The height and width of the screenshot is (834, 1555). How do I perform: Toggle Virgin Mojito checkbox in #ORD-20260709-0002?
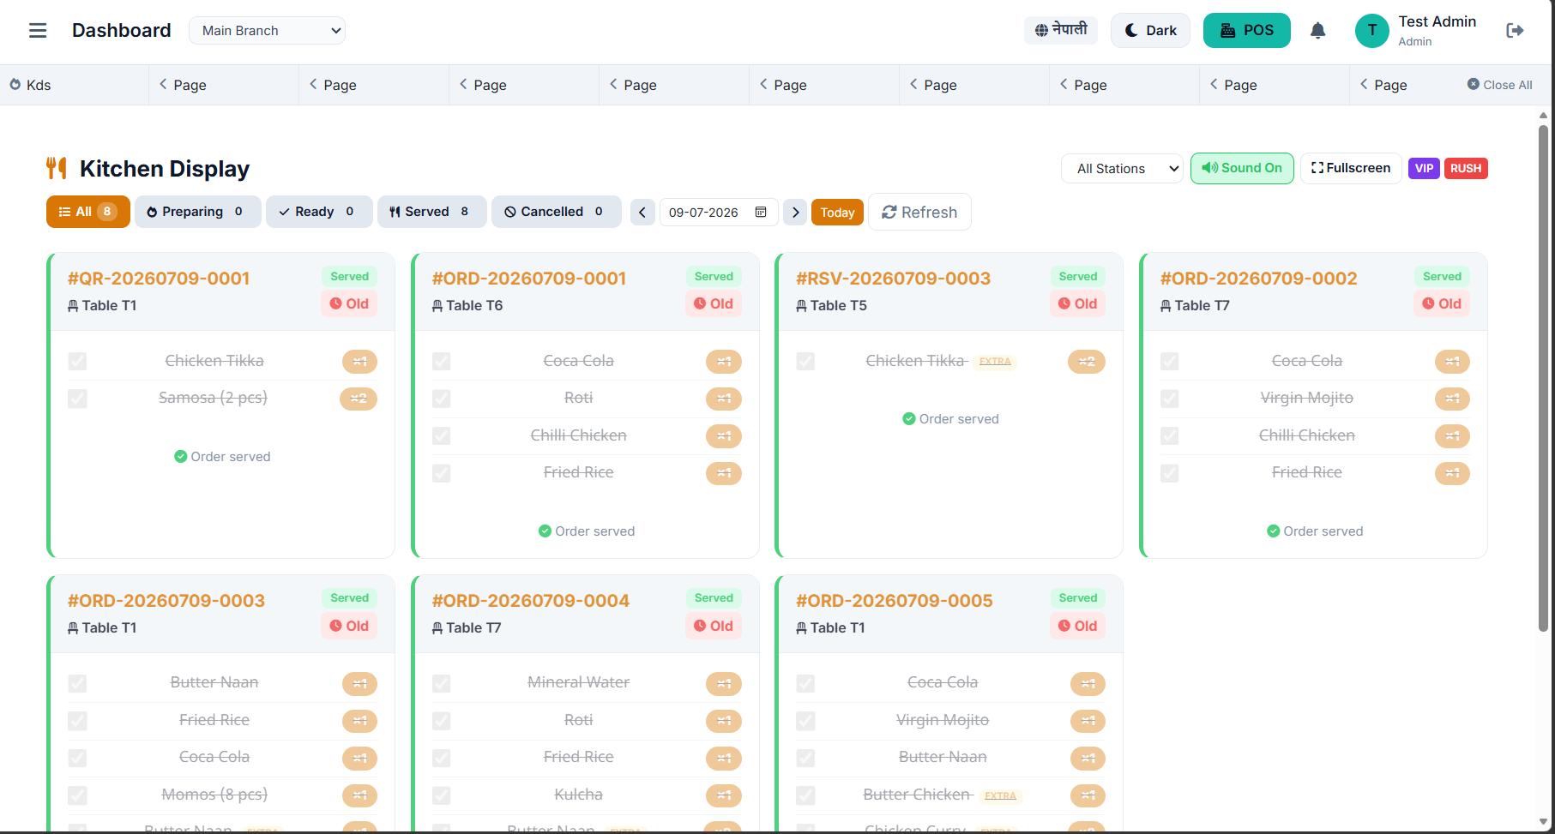click(1170, 399)
